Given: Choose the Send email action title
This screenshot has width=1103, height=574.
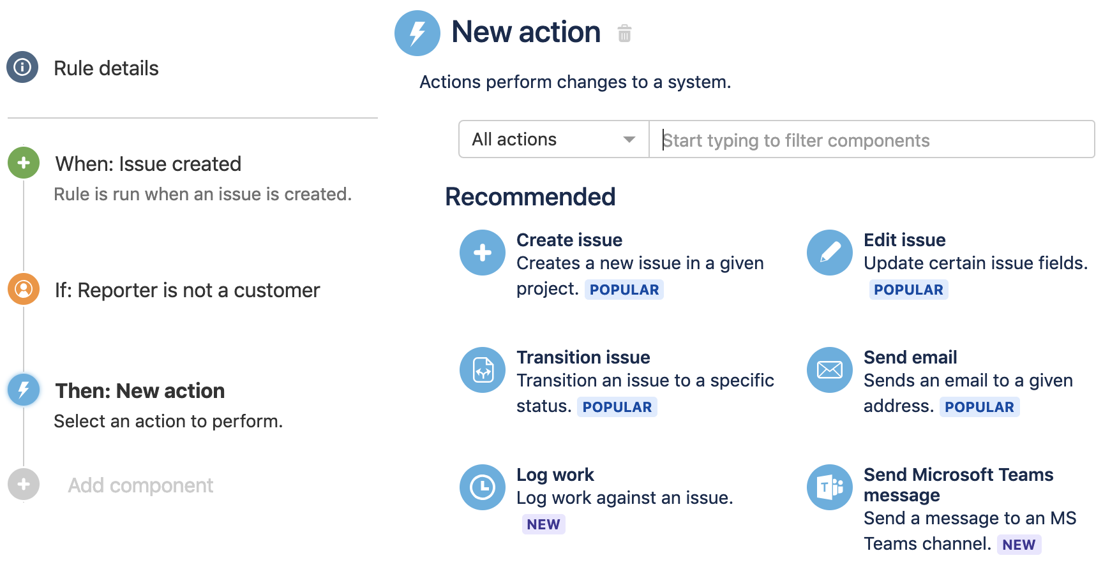Looking at the screenshot, I should [x=910, y=357].
